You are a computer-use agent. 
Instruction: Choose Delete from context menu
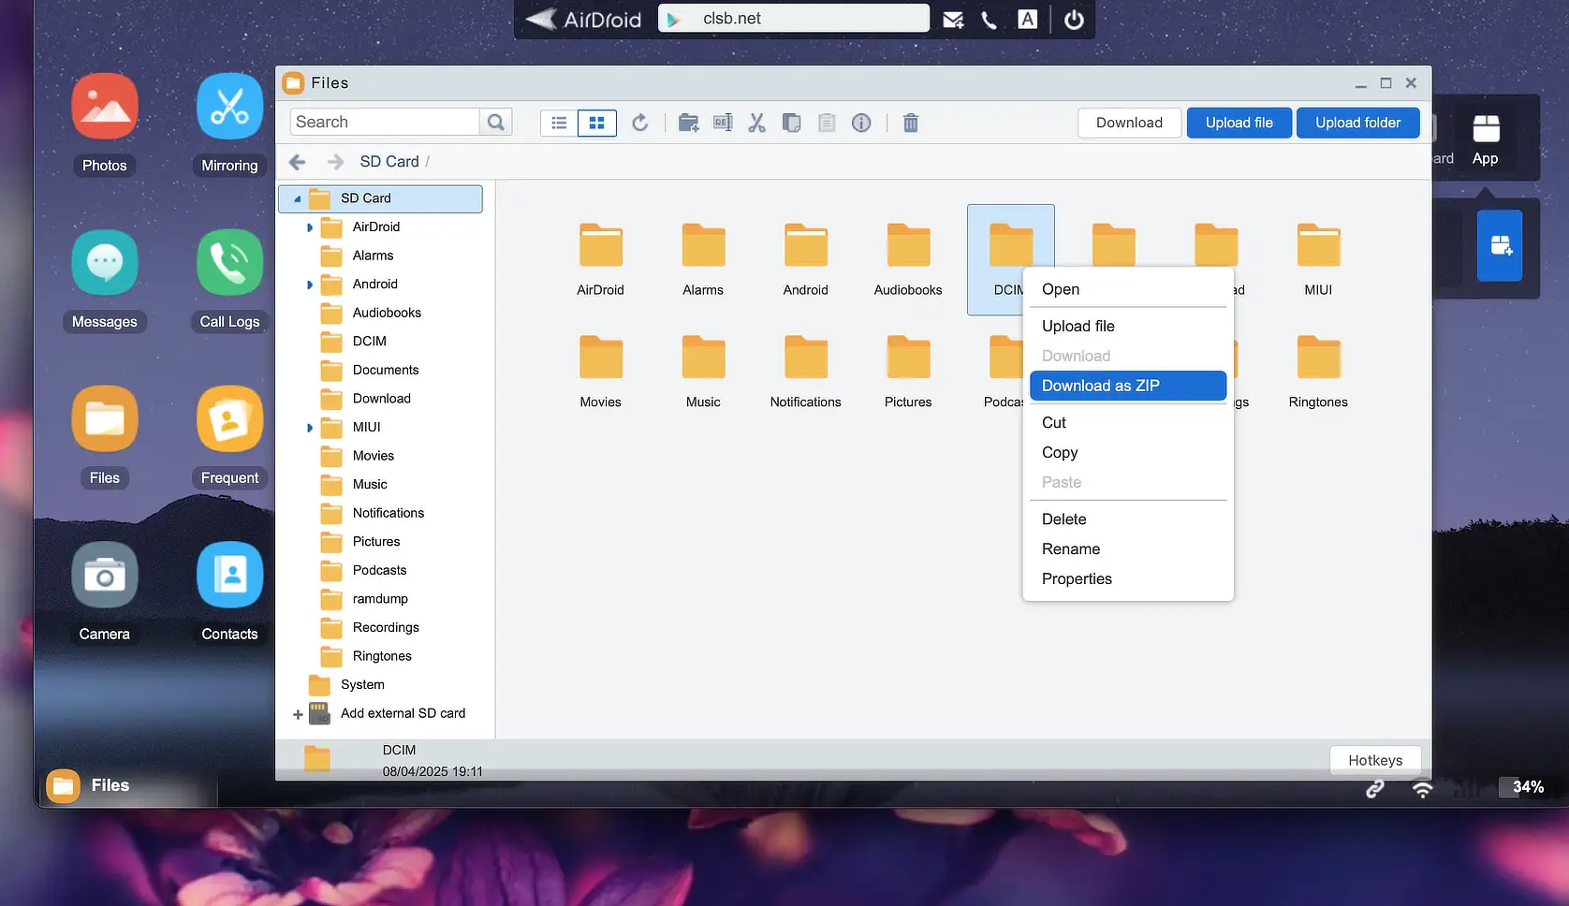tap(1128, 519)
